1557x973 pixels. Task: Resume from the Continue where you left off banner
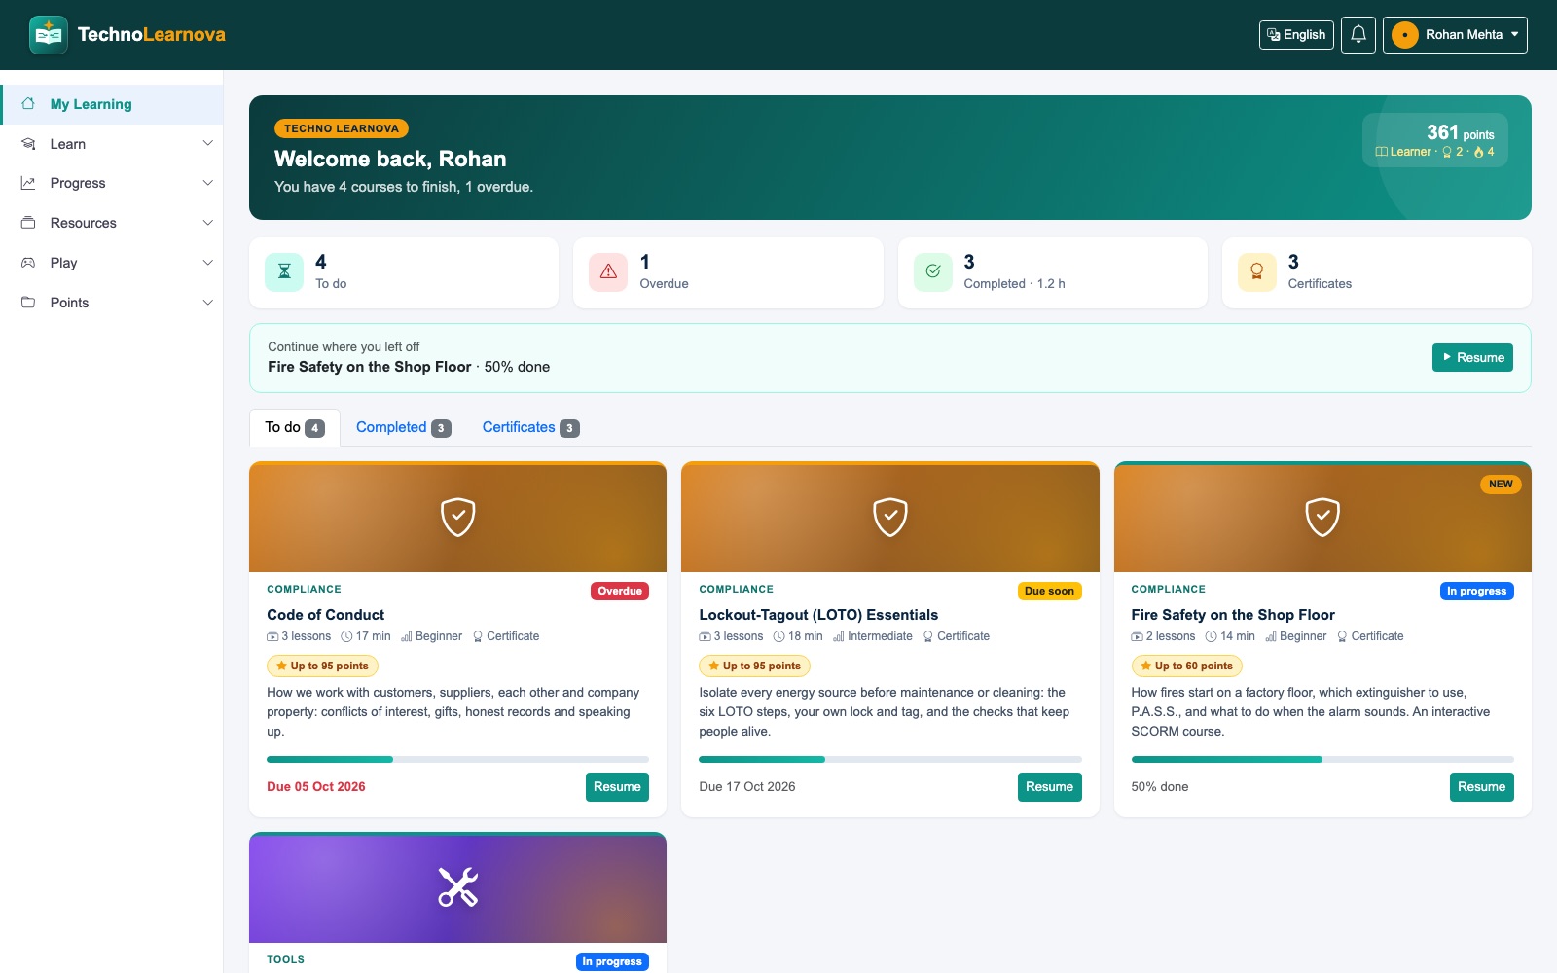[1472, 358]
